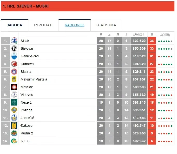The width and height of the screenshot is (177, 154).
Task: Click the Forma column header
Action: (x=165, y=34)
